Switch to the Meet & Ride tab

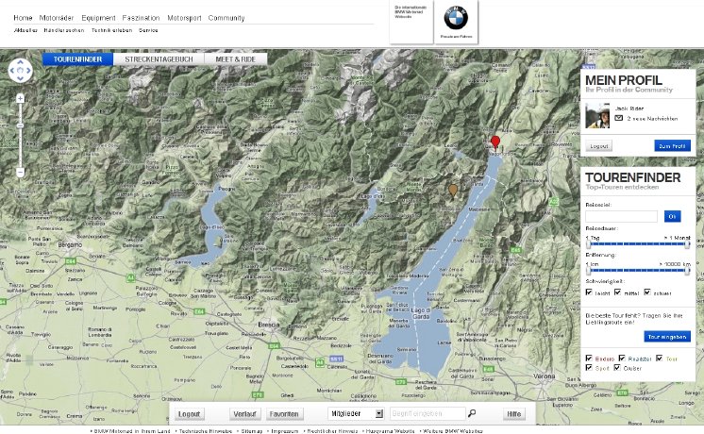(x=236, y=59)
